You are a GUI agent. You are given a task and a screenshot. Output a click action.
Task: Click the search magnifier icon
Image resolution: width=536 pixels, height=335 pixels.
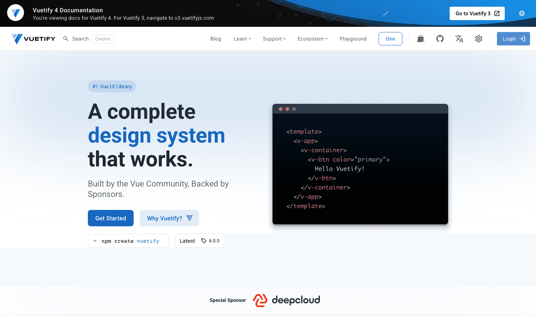pos(66,38)
